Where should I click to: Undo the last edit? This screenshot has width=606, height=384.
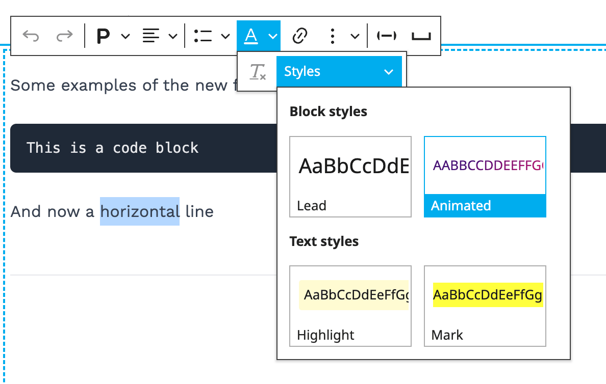[x=31, y=36]
